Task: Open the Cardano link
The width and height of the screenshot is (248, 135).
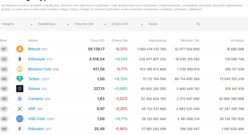Action: pyautogui.click(x=36, y=99)
